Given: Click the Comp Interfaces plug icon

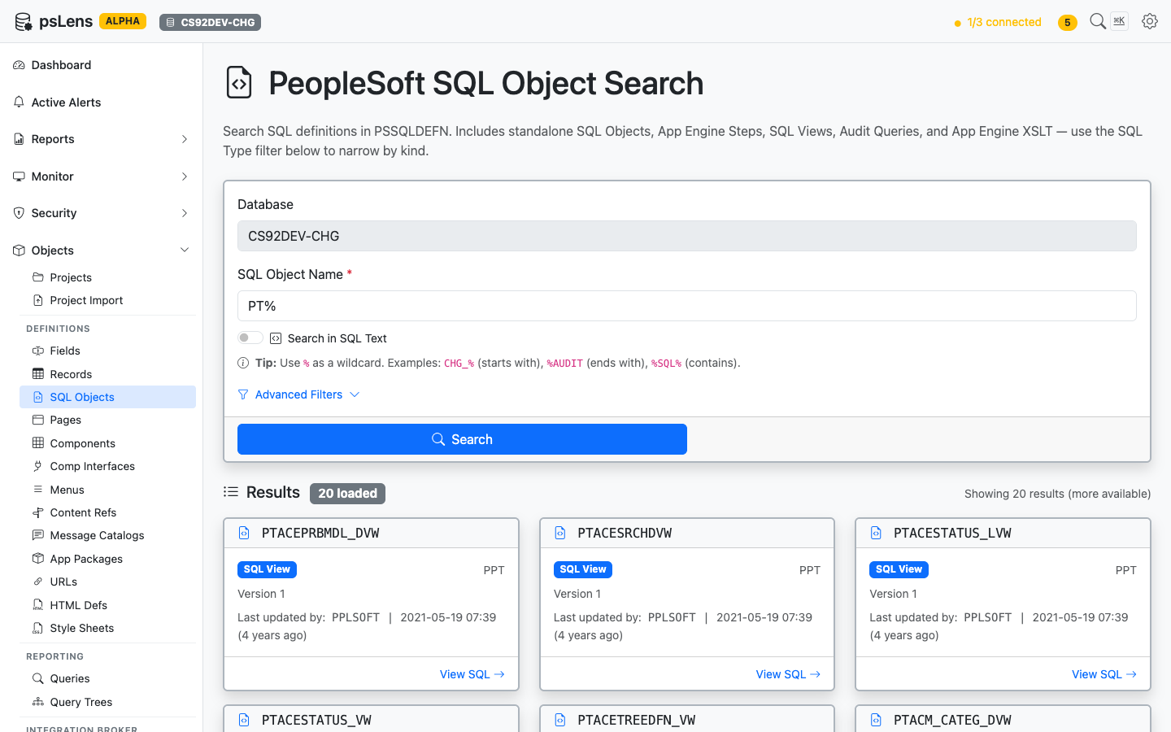Looking at the screenshot, I should (38, 466).
